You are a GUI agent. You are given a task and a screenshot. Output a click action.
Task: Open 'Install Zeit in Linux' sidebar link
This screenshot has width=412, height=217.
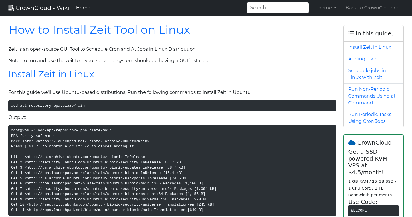tap(370, 47)
